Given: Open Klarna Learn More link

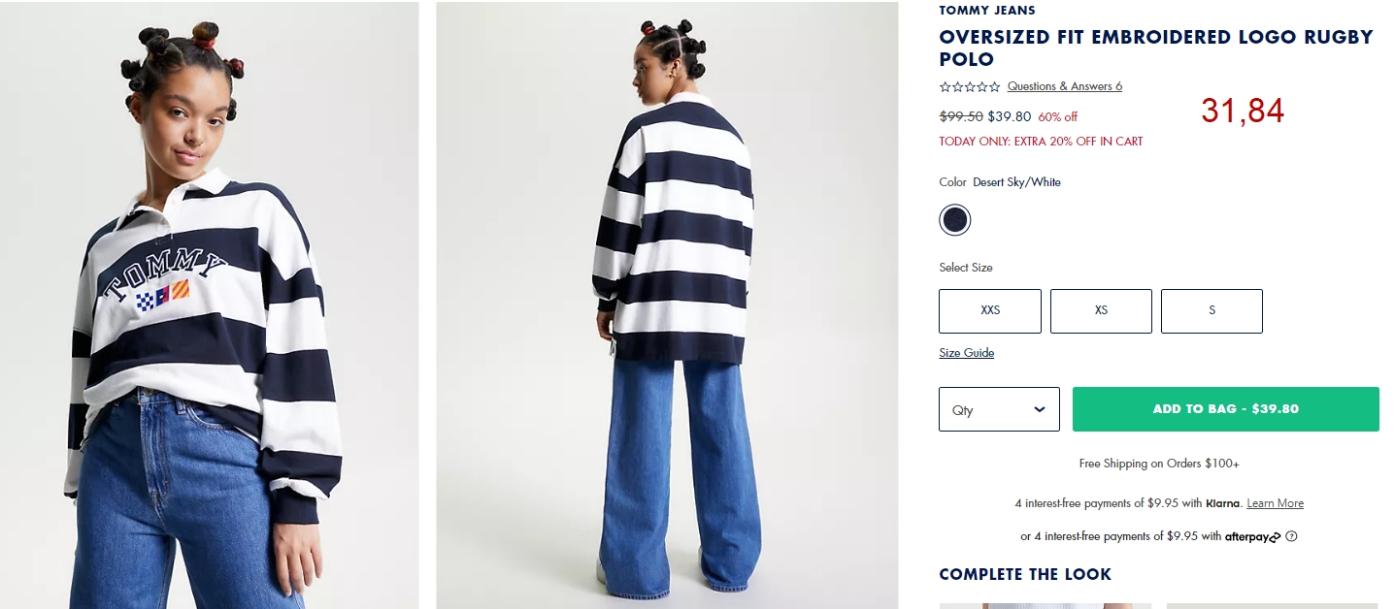Looking at the screenshot, I should 1275,503.
